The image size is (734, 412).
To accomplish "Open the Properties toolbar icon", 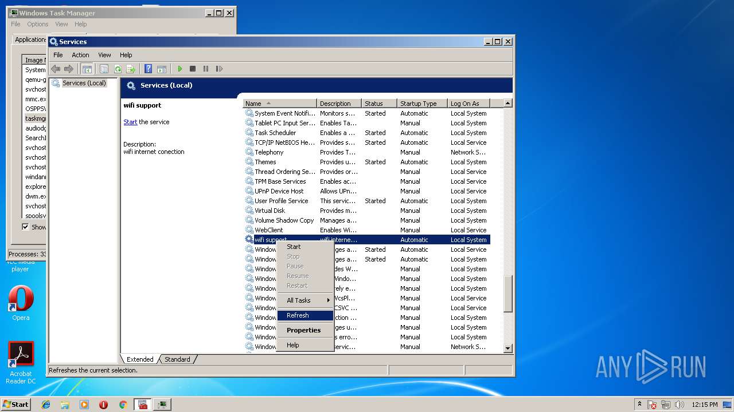I will tap(104, 69).
